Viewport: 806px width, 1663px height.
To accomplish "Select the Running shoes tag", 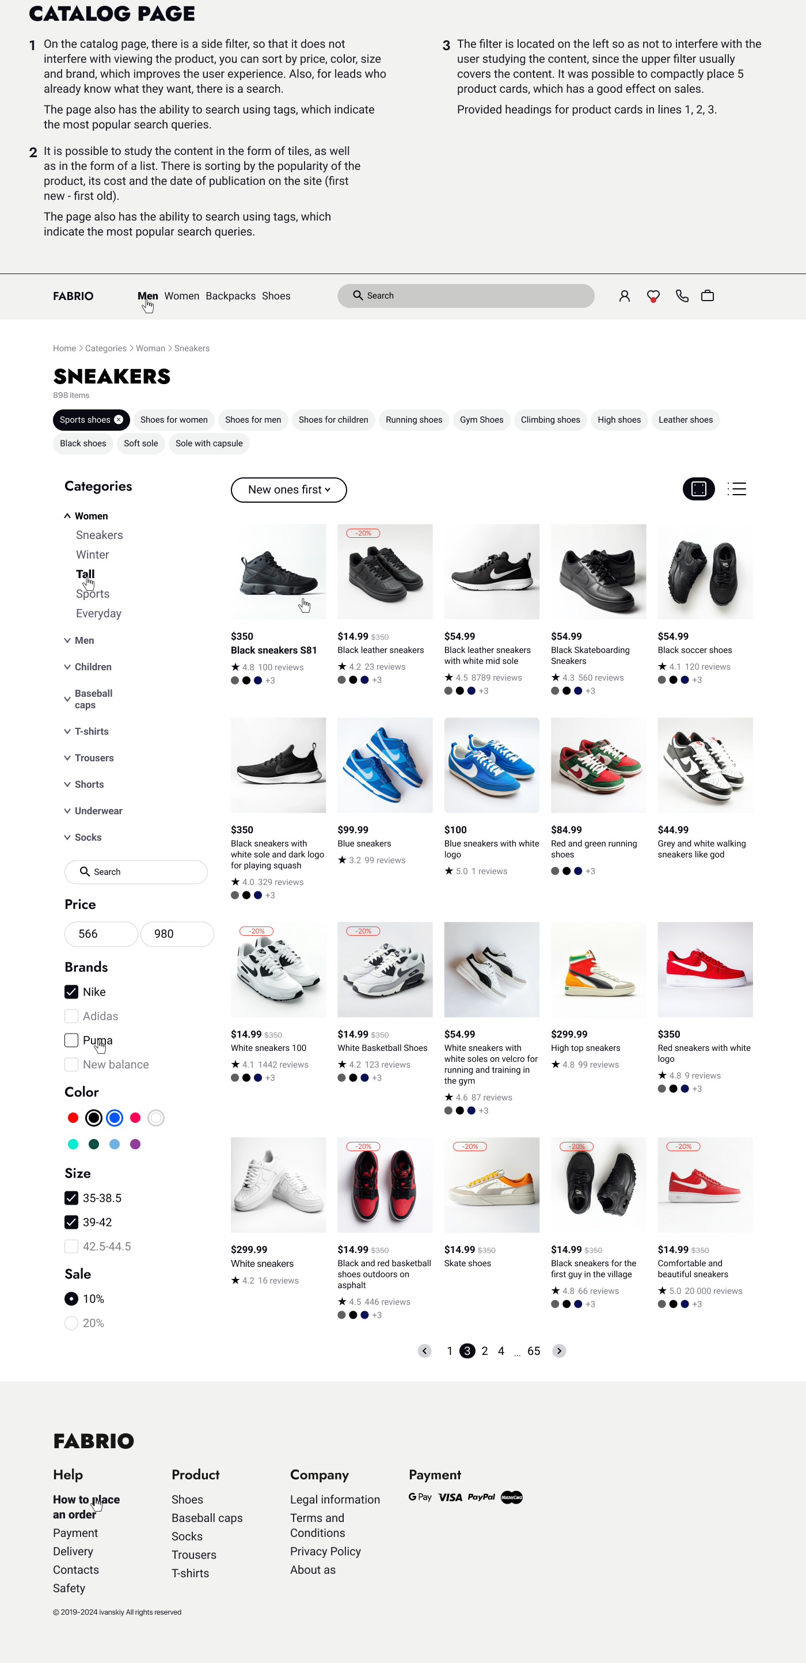I will tap(413, 420).
